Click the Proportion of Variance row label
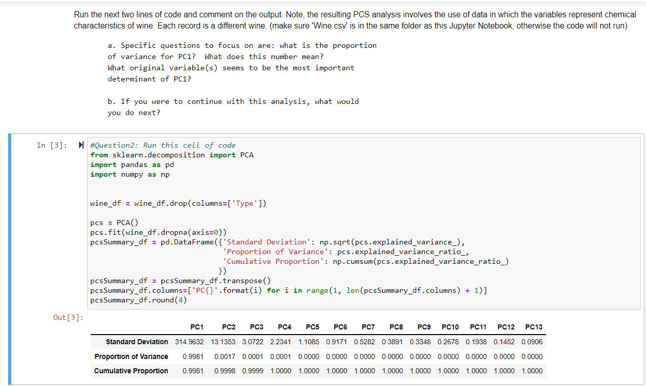The height and width of the screenshot is (386, 646). (131, 356)
